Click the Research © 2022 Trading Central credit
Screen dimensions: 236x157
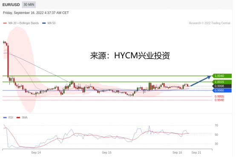(210, 23)
